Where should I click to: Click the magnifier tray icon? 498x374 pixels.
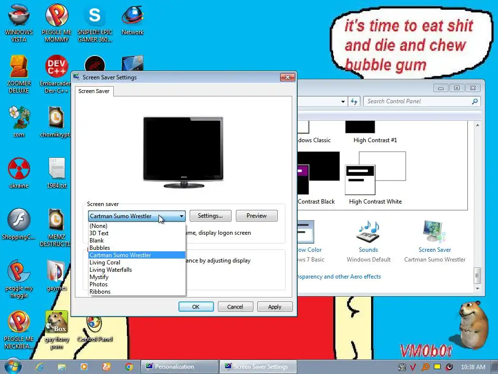(425, 367)
